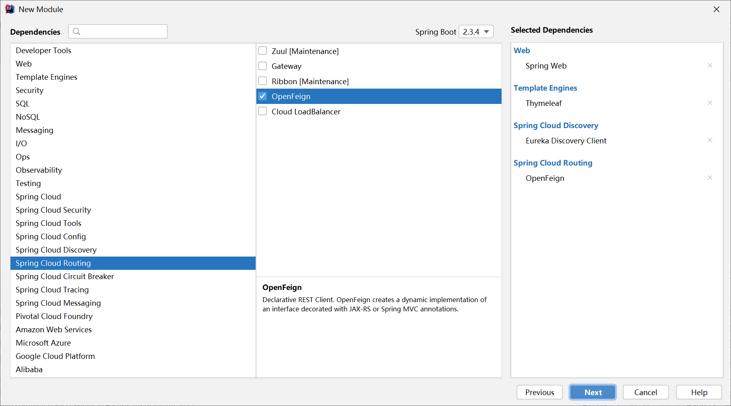Select Microsoft Azure category
This screenshot has height=406, width=731.
(x=133, y=343)
